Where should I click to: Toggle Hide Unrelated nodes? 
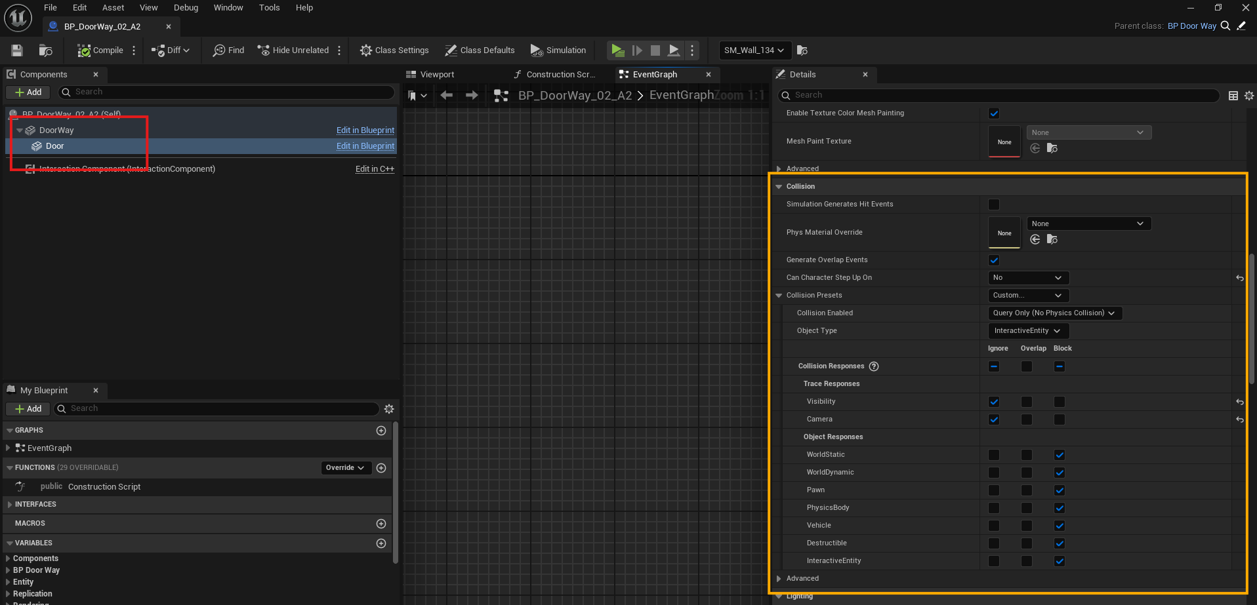click(293, 50)
